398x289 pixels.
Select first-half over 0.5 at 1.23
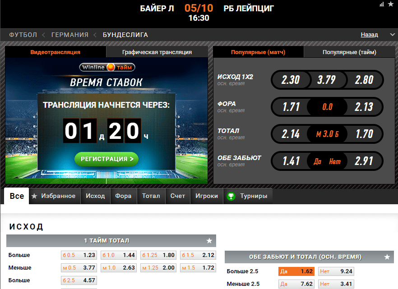pyautogui.click(x=79, y=255)
